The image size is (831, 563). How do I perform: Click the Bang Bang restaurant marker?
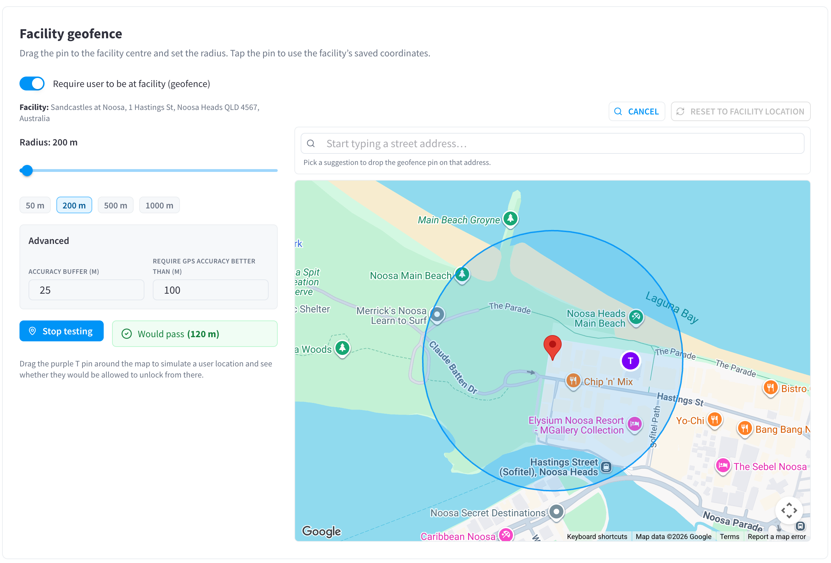[745, 429]
